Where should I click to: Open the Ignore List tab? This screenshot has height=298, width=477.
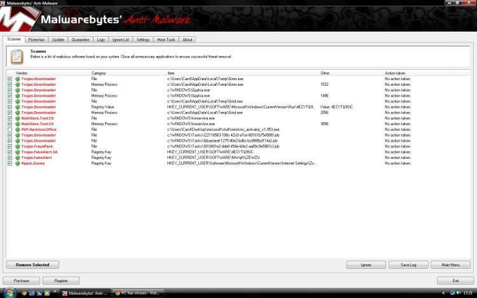click(x=120, y=40)
